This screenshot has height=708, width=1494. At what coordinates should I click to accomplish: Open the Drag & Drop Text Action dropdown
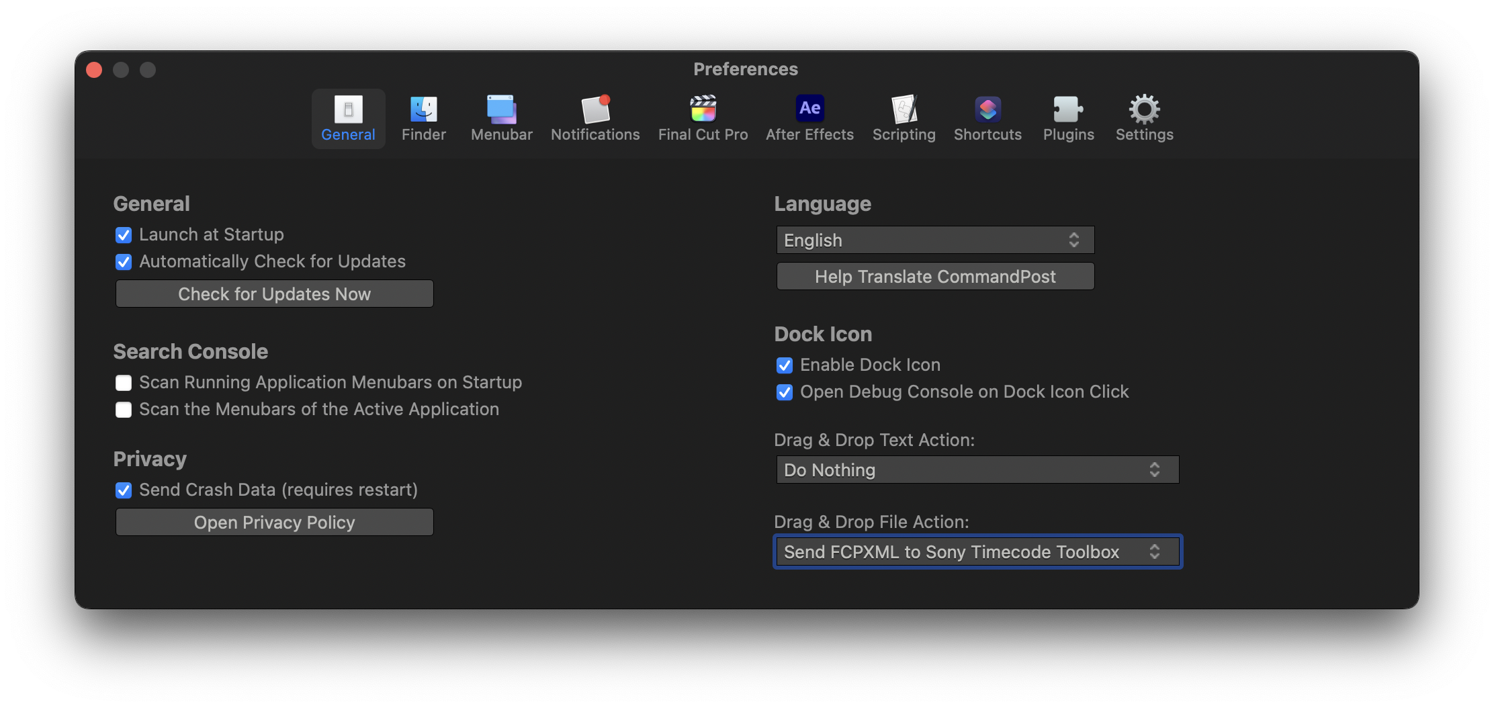click(x=977, y=470)
